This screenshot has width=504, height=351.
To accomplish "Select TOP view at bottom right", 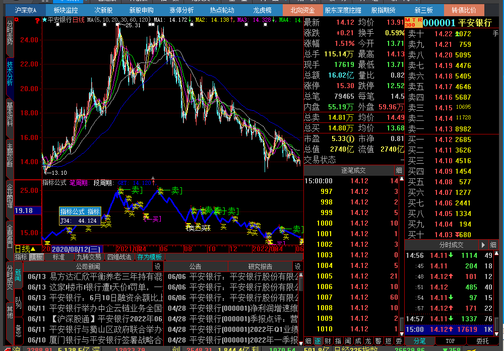I will point(450,341).
